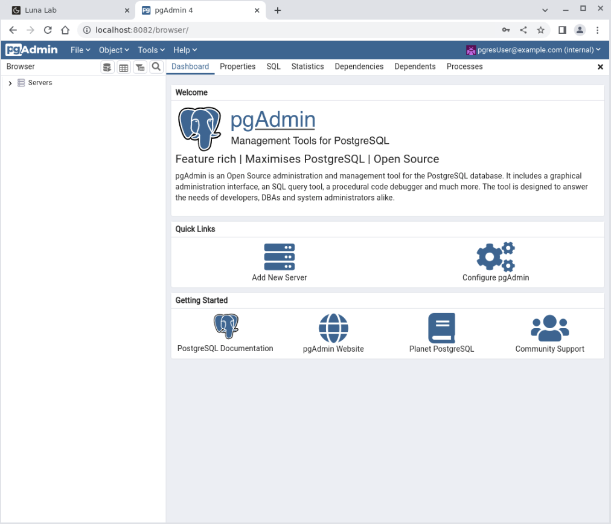Click the Add New Server link text
611x524 pixels.
click(280, 277)
